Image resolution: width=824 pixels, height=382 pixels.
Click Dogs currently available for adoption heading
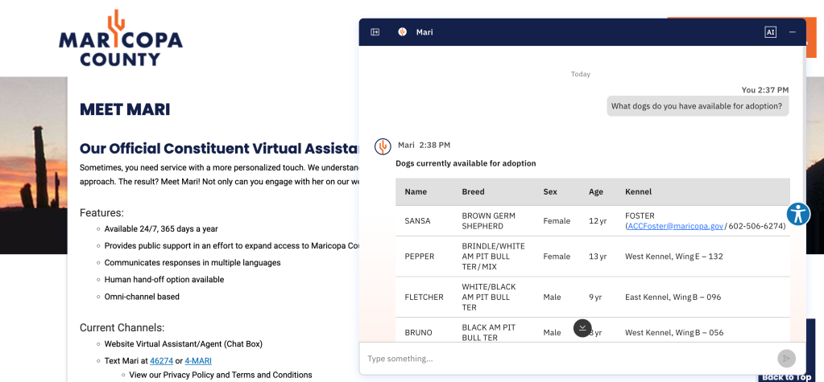466,163
